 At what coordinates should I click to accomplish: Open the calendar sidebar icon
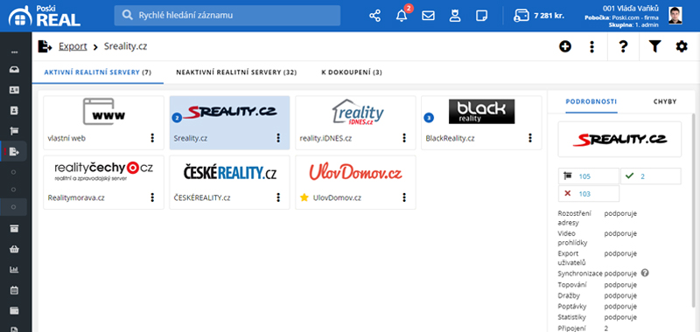(x=14, y=290)
